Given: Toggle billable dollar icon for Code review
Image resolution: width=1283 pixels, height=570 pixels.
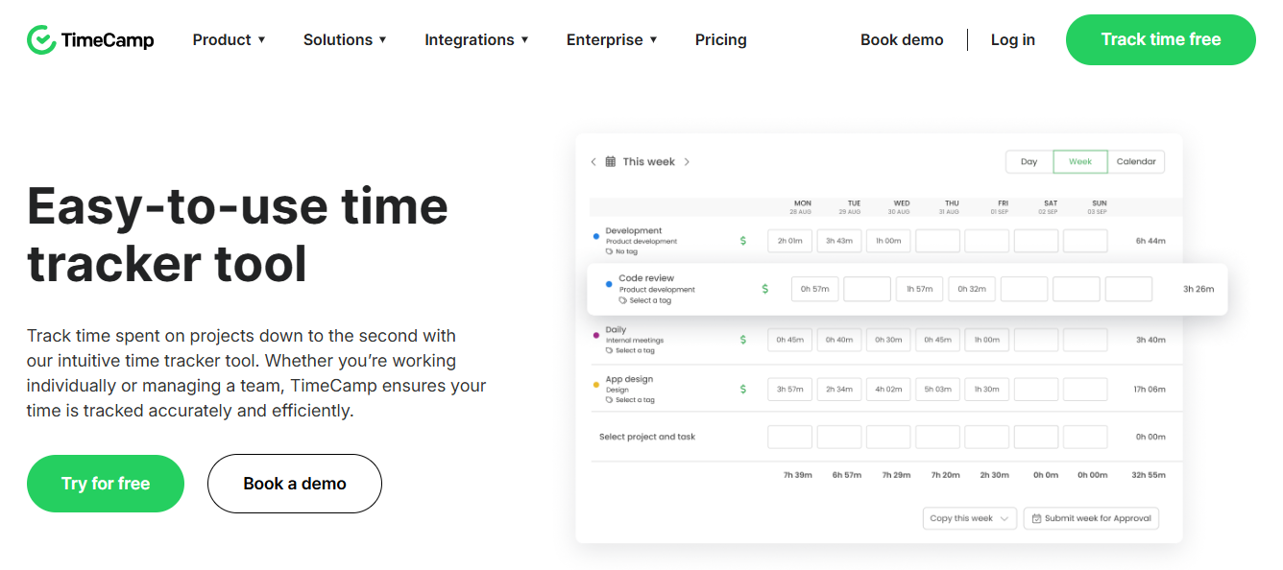Looking at the screenshot, I should click(x=765, y=289).
